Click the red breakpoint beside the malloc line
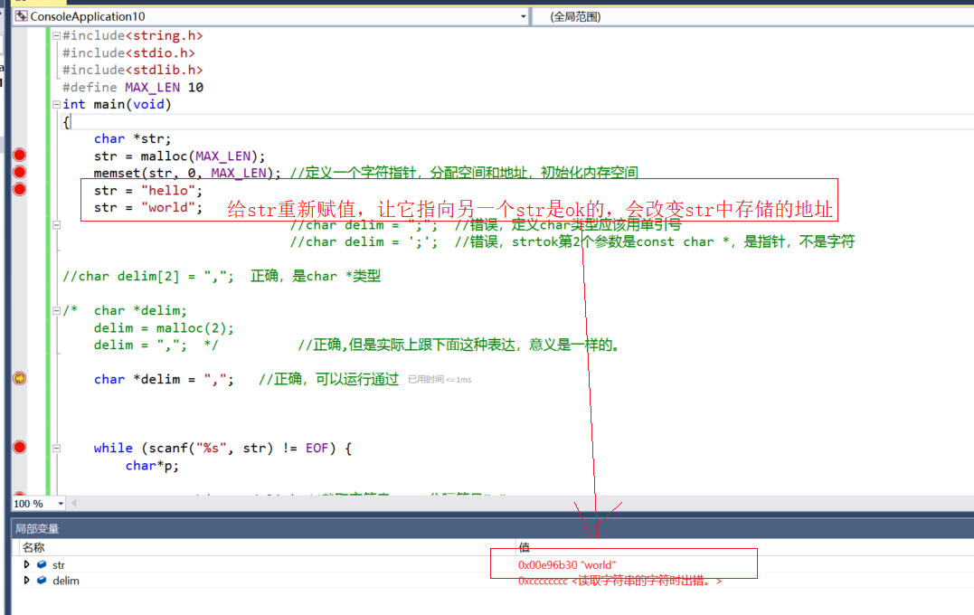974x615 pixels. pyautogui.click(x=19, y=155)
